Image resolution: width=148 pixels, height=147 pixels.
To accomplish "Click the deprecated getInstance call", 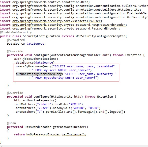I will tap(71, 134).
